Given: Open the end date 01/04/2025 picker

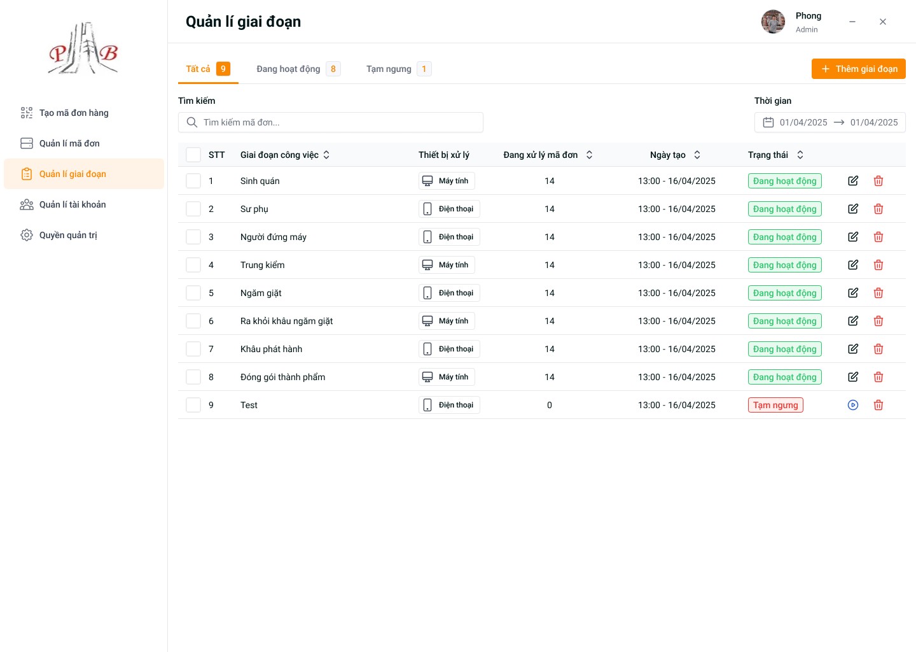Looking at the screenshot, I should pyautogui.click(x=874, y=122).
